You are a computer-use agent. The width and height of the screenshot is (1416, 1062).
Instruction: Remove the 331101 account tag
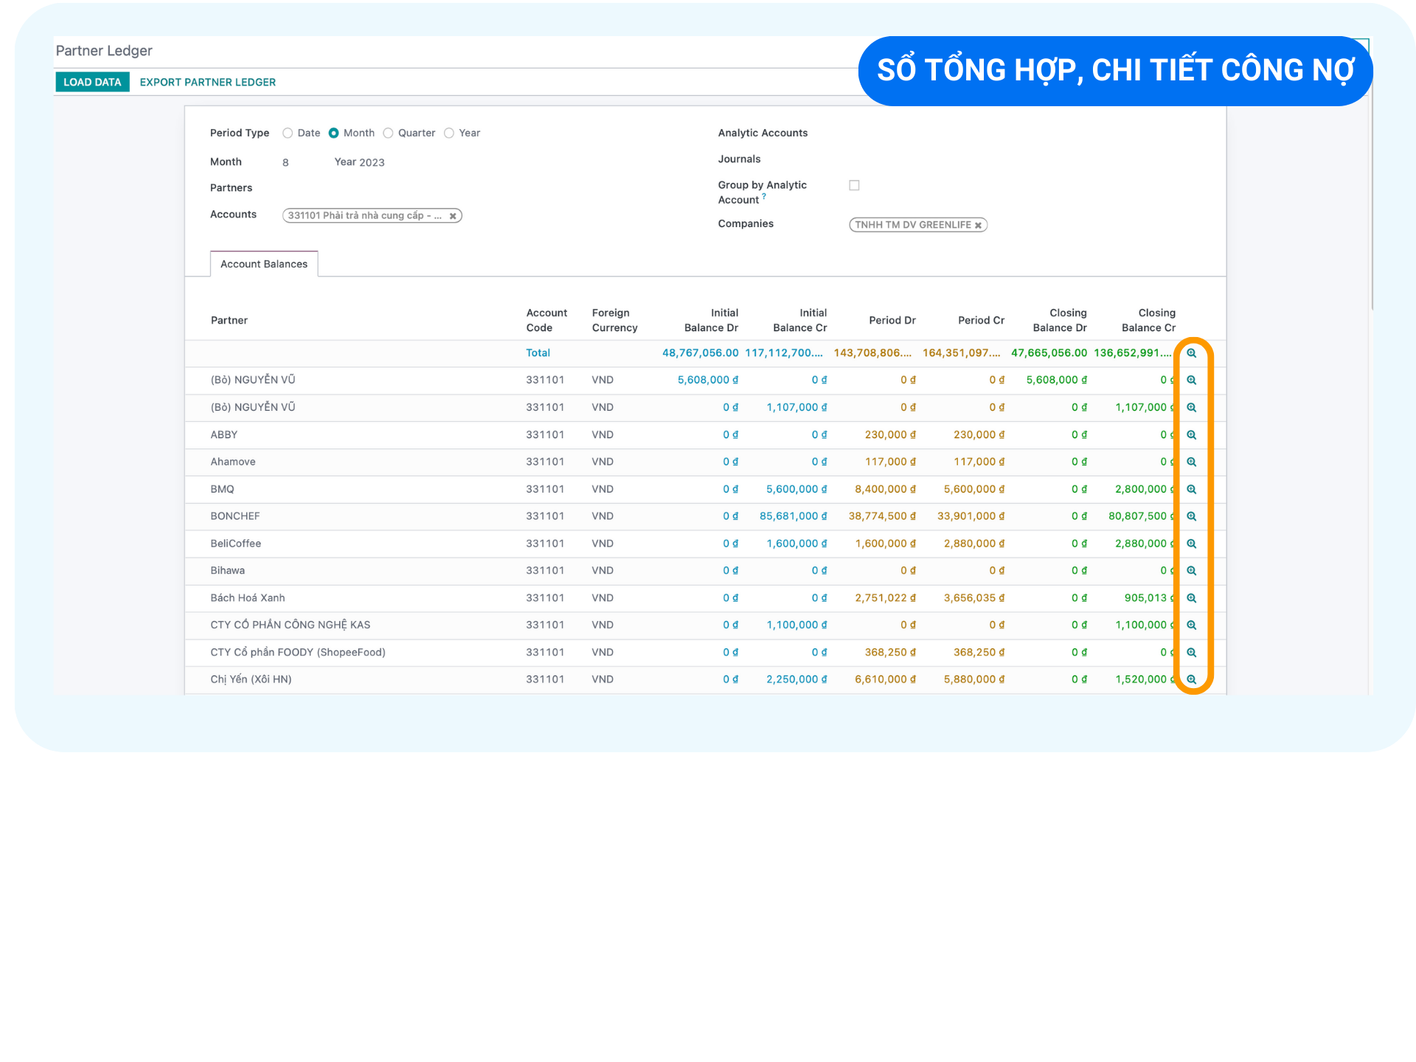click(x=453, y=216)
